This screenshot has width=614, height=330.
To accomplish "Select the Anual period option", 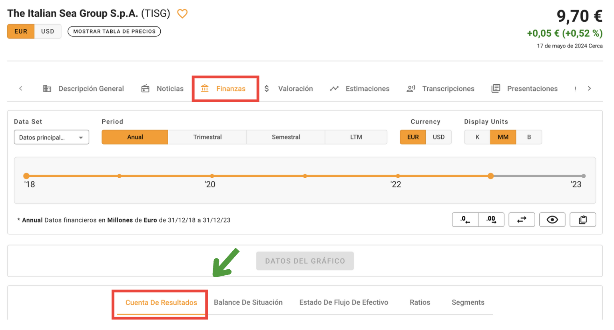I will (x=135, y=137).
